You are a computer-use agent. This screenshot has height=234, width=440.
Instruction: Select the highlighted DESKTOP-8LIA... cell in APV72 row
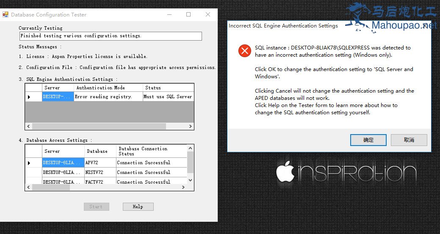[x=63, y=162]
